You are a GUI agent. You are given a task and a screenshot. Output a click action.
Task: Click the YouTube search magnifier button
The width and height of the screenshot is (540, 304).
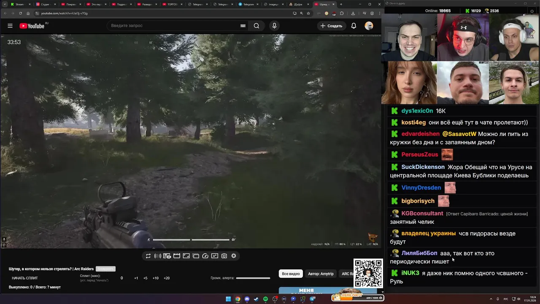256,26
